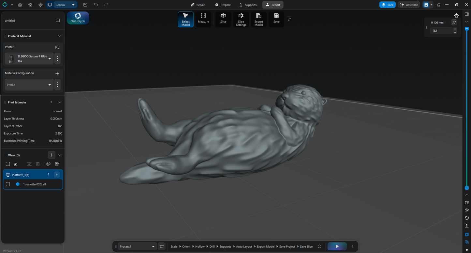Click the Auto Layout step in process bar
This screenshot has height=253, width=471.
click(244, 246)
